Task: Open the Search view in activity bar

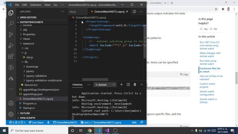Action: 11,23
